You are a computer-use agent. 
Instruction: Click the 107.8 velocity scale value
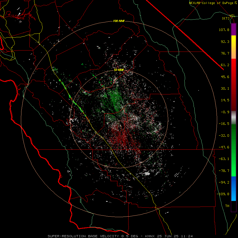click(x=224, y=30)
